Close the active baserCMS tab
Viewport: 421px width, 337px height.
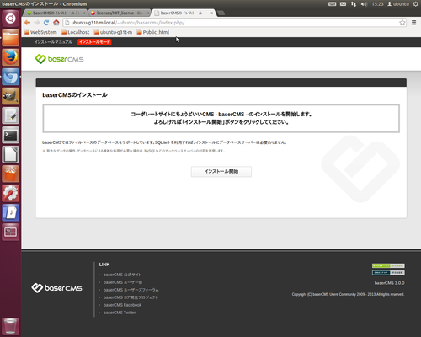click(211, 13)
